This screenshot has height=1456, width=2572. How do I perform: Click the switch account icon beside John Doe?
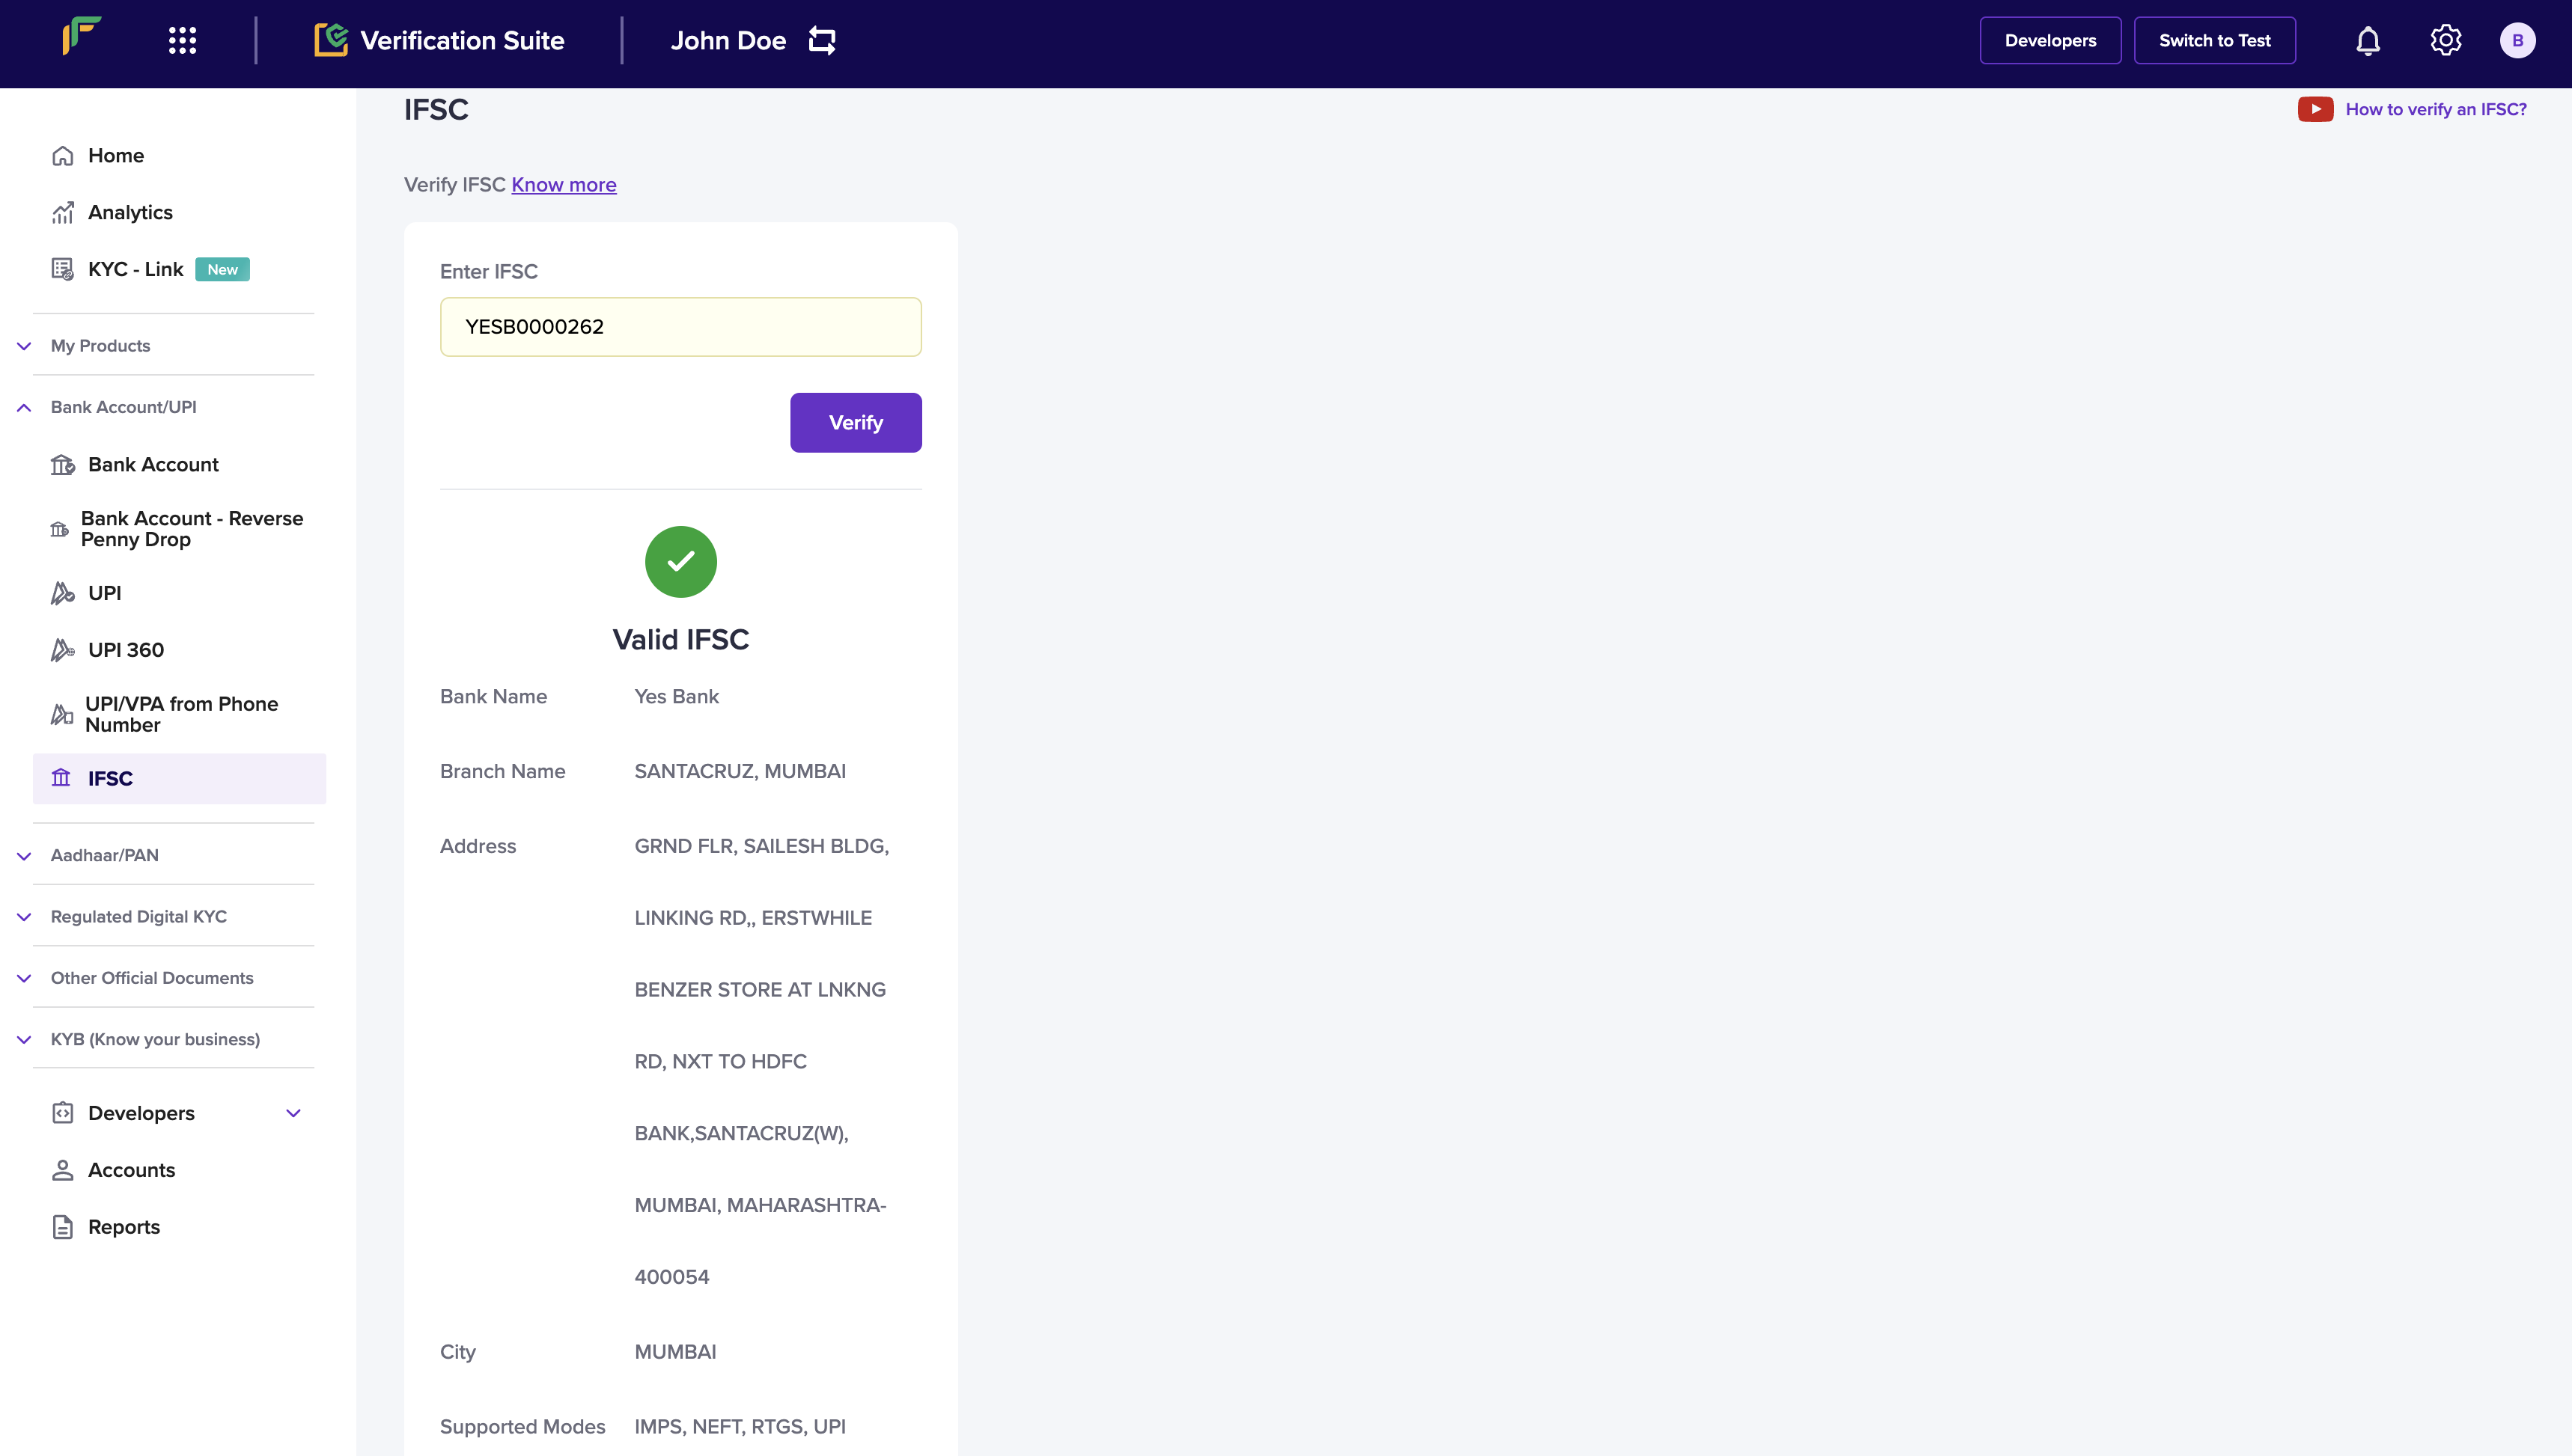[x=823, y=40]
